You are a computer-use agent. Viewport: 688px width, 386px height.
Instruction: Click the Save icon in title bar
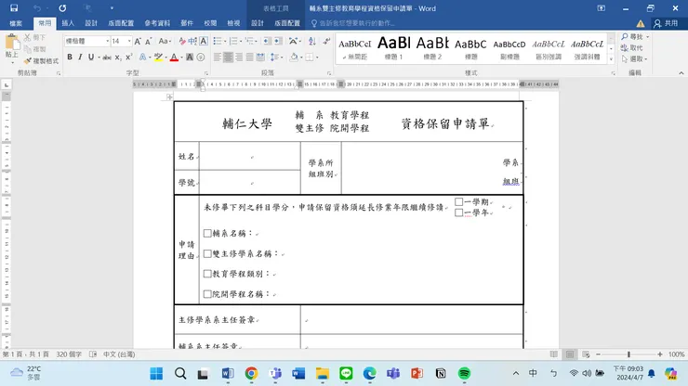14,7
